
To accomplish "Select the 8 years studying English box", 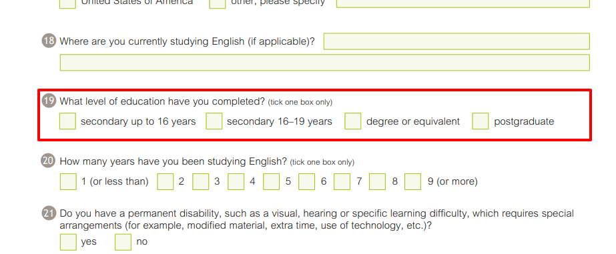I will (378, 181).
